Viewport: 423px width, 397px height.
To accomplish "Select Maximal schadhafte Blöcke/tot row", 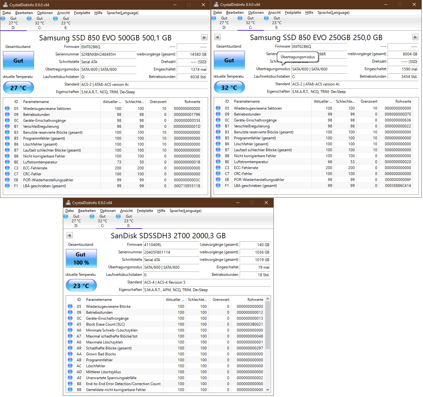I will coord(165,336).
